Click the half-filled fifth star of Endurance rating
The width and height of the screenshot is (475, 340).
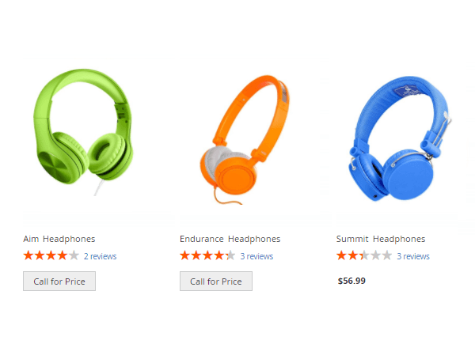pos(230,255)
